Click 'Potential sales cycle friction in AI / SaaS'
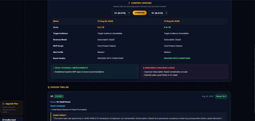Screen dimensions: 255x121 pyautogui.click(x=161, y=75)
